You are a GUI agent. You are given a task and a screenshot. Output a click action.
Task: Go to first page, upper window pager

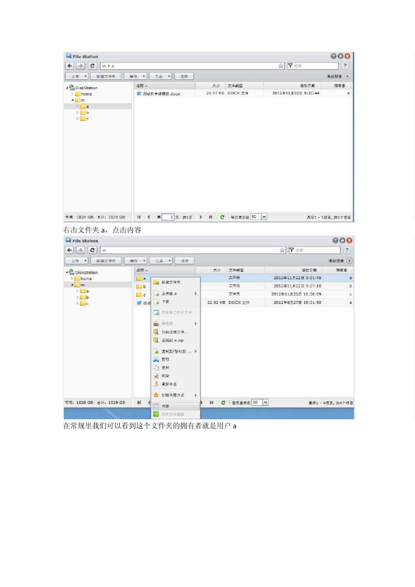pos(139,217)
